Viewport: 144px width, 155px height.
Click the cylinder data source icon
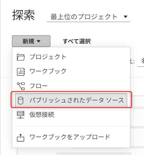click(x=20, y=100)
